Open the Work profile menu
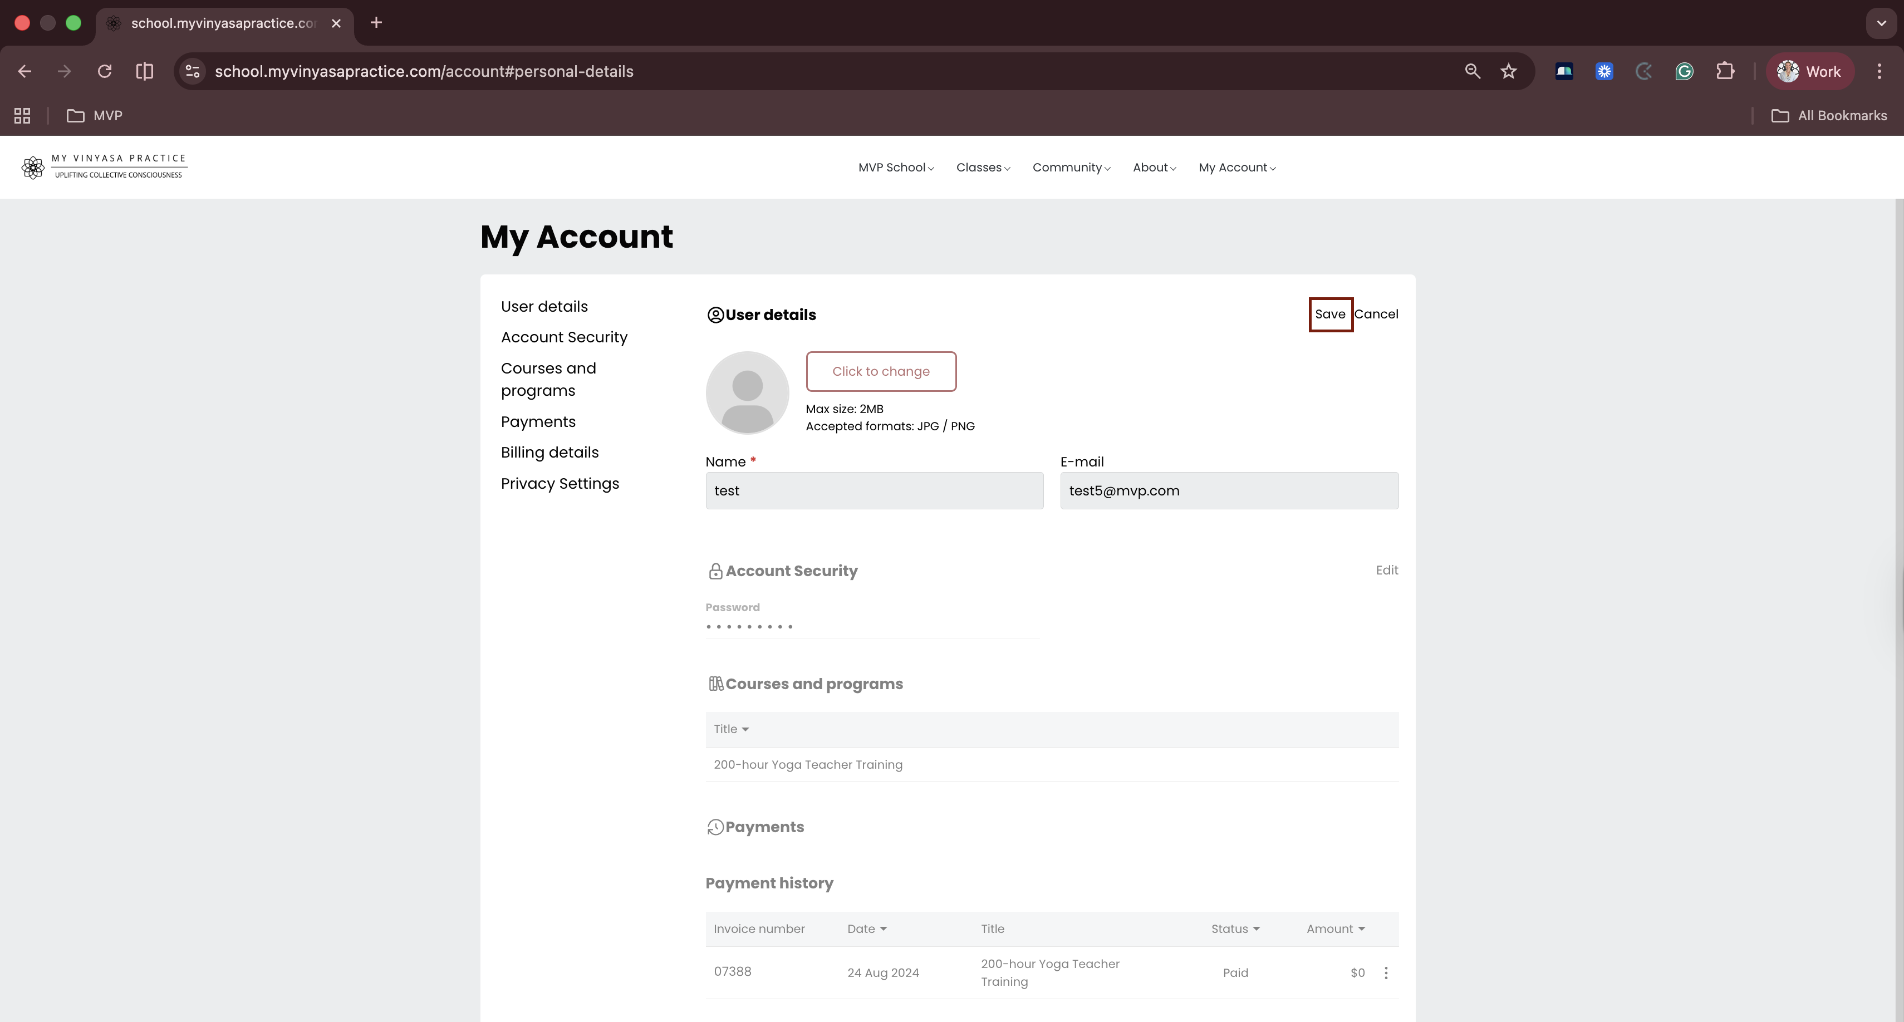 pyautogui.click(x=1809, y=72)
